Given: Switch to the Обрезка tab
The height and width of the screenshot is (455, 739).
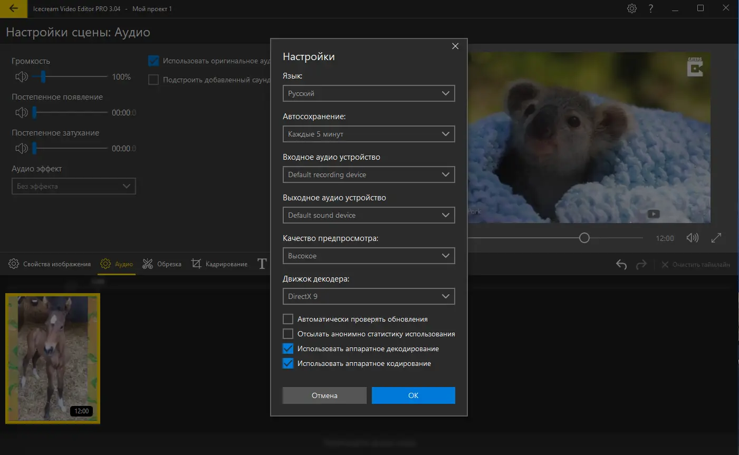Looking at the screenshot, I should (162, 264).
